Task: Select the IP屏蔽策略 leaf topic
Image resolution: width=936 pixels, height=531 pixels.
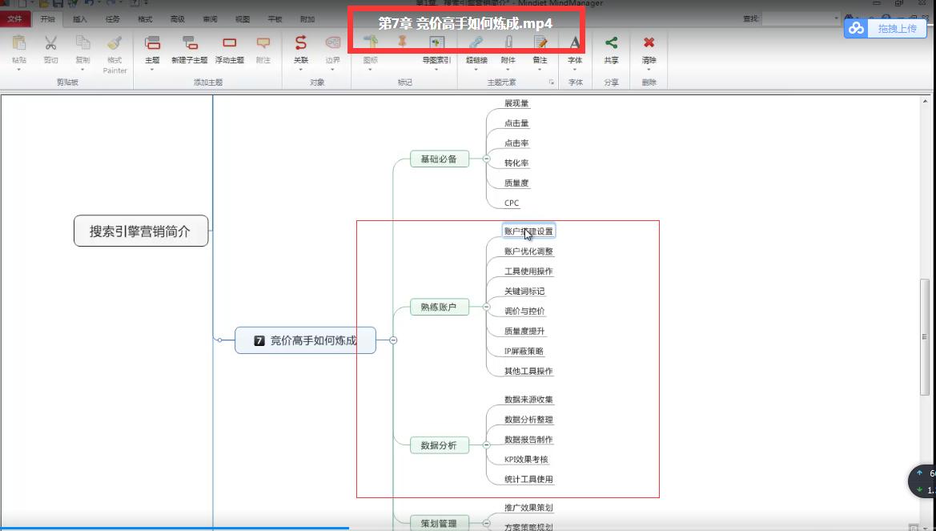Action: [x=524, y=352]
